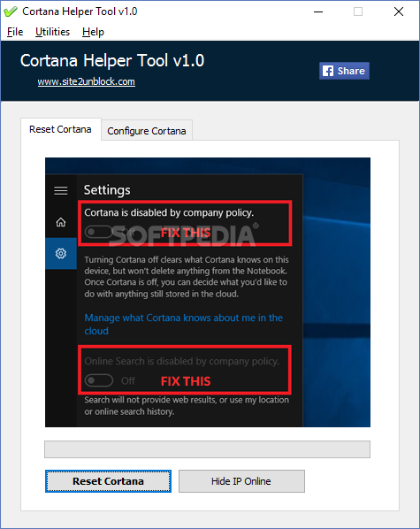Switch to the Configure Cortana tab
This screenshot has height=529, width=420.
click(147, 131)
